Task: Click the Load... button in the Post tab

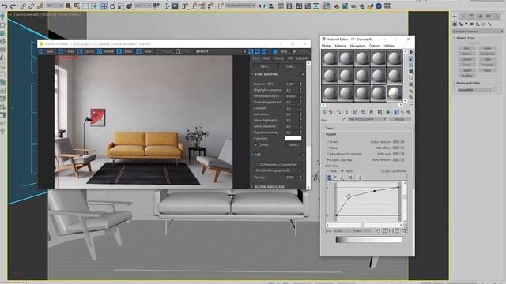Action: click(x=290, y=66)
